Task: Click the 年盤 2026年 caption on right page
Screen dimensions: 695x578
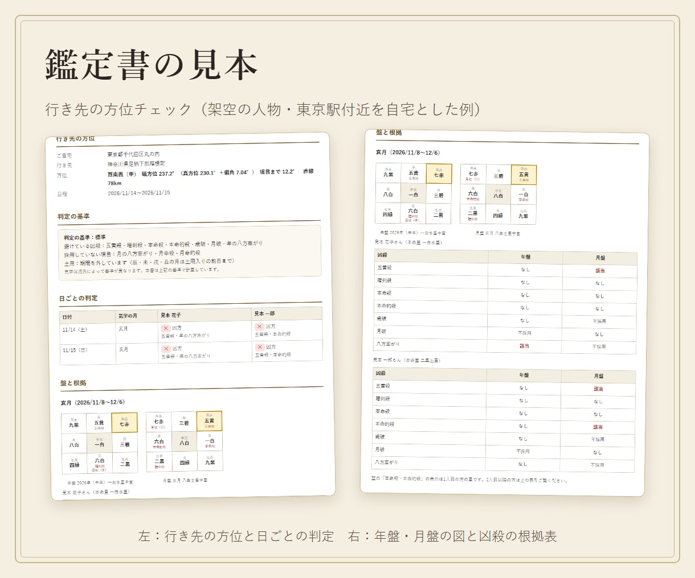Action: 412,233
